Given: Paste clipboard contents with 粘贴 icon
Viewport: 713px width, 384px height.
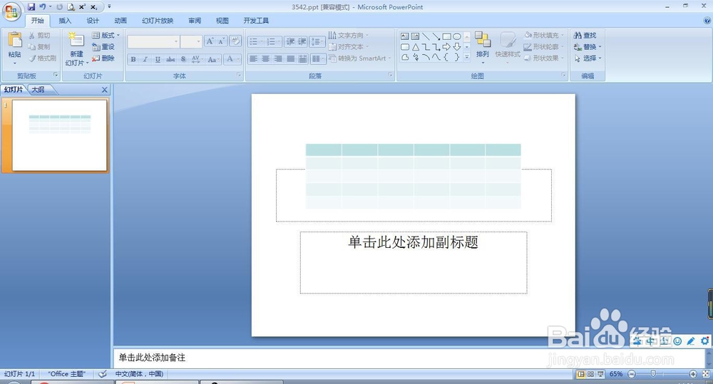Looking at the screenshot, I should coord(14,40).
